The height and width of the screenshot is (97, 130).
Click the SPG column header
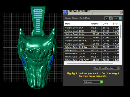pos(115,24)
